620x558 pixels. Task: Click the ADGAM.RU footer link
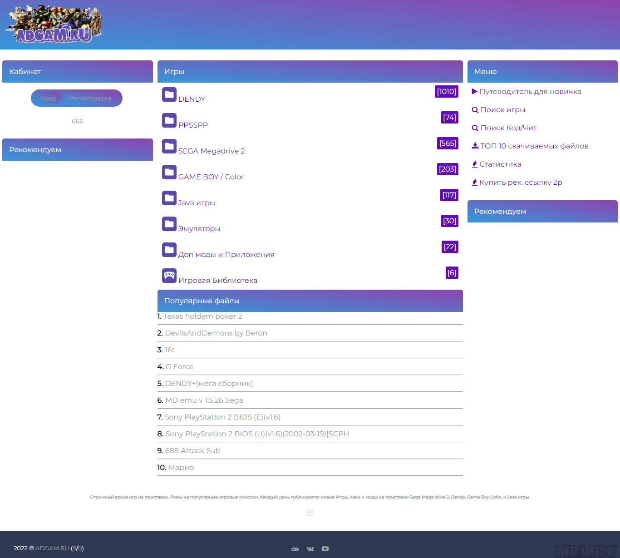[52, 548]
